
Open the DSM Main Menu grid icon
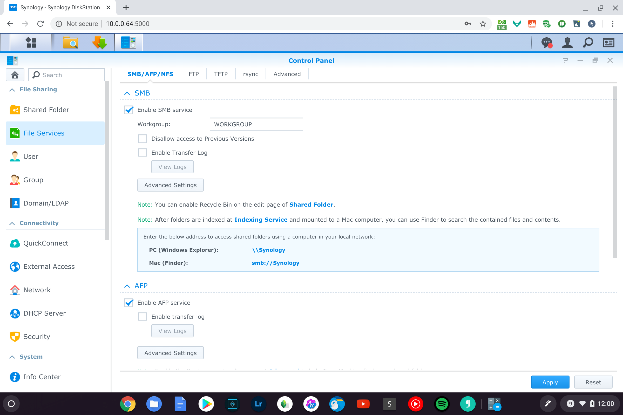[x=31, y=42]
